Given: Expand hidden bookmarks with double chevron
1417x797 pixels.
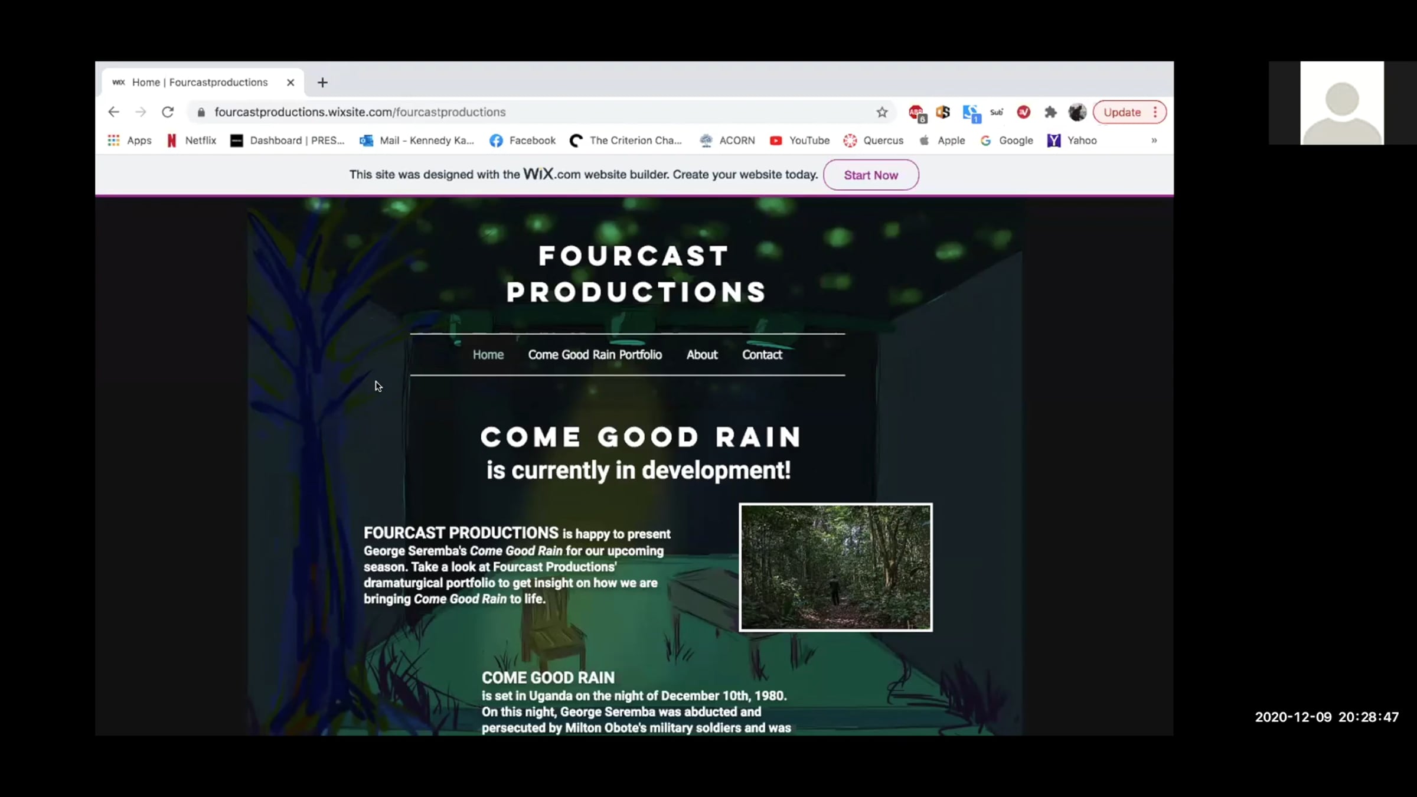Looking at the screenshot, I should pos(1154,141).
